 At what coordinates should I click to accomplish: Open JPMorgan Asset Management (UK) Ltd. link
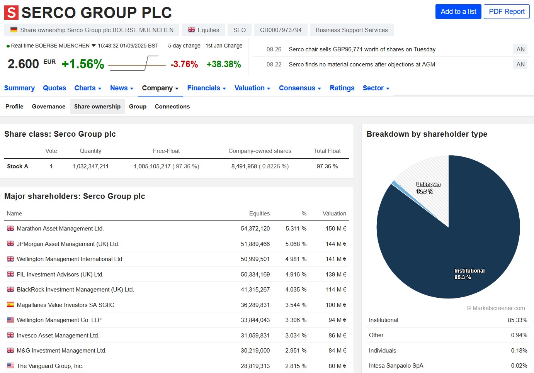click(68, 244)
